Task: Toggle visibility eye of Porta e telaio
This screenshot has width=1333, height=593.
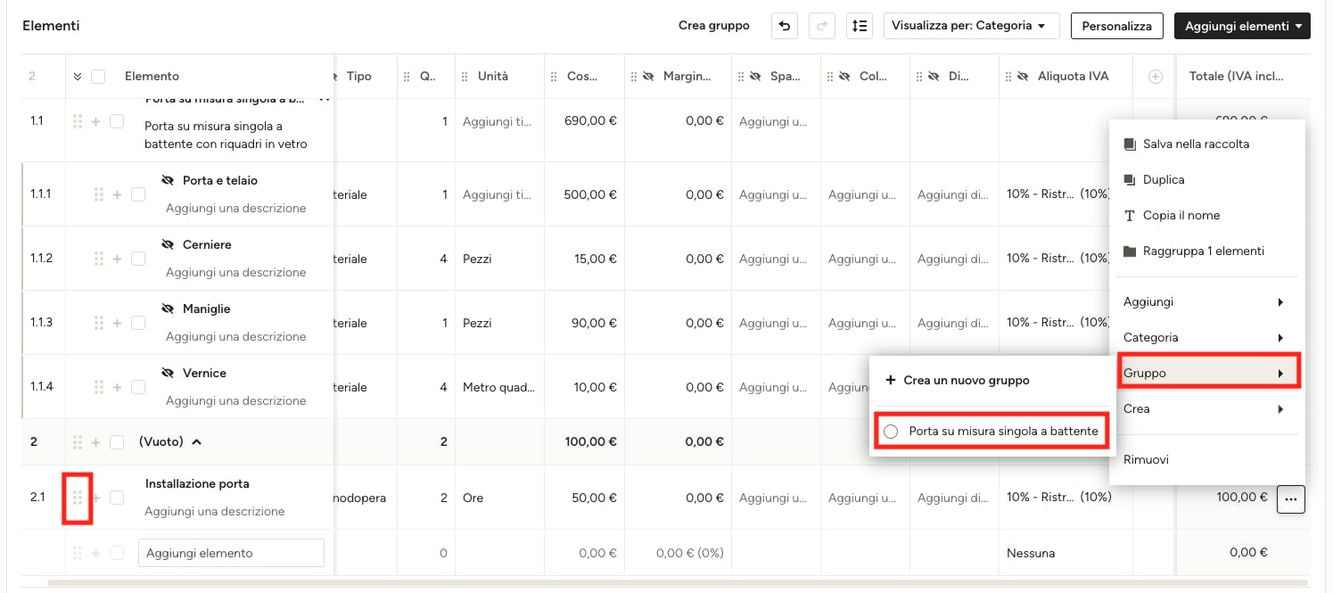Action: coord(167,180)
